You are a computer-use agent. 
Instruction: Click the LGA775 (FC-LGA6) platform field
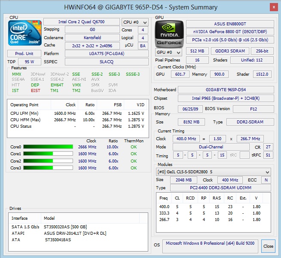[107, 54]
